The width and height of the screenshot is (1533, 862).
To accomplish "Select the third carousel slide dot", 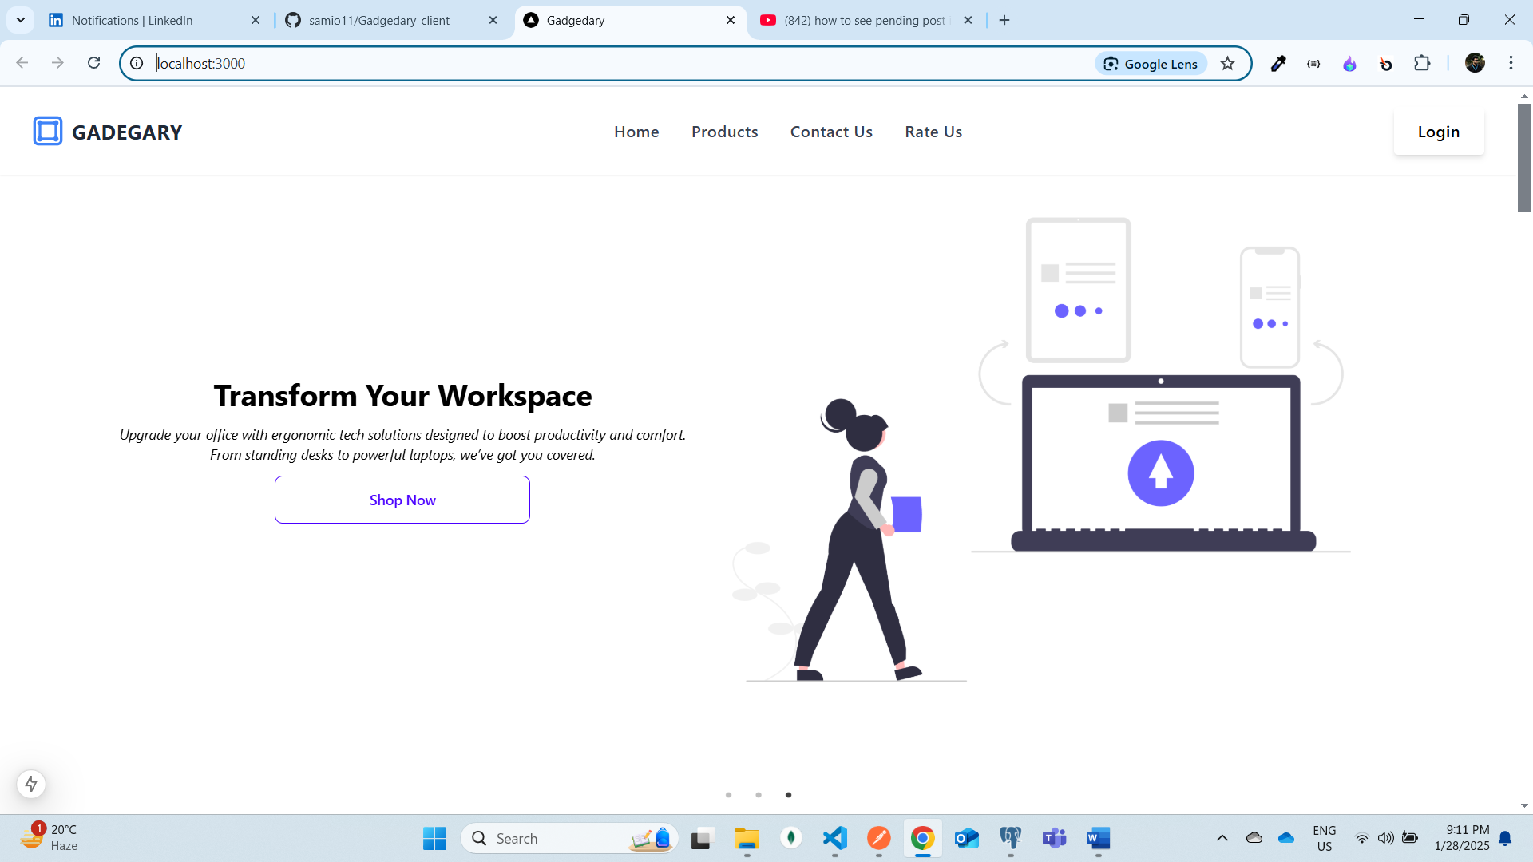I will click(x=788, y=795).
